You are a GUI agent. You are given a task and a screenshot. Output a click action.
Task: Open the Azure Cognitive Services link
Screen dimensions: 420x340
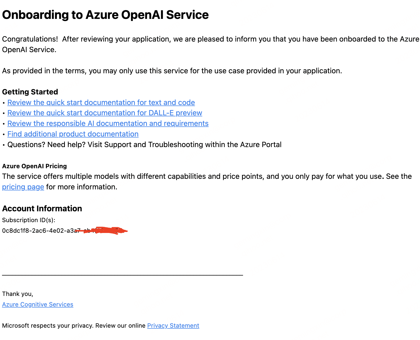click(x=38, y=304)
